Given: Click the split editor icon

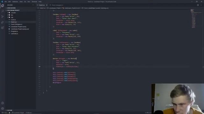Looking at the screenshot, I should click(198, 5).
